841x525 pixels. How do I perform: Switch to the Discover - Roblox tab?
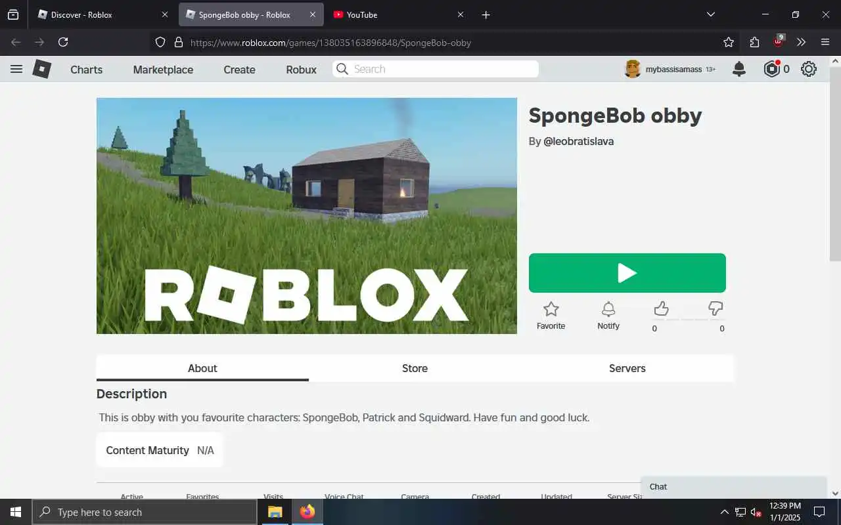103,14
